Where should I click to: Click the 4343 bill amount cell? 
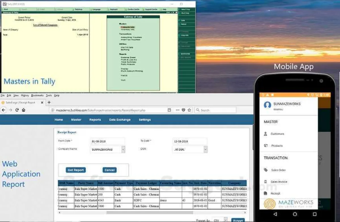coord(106,200)
